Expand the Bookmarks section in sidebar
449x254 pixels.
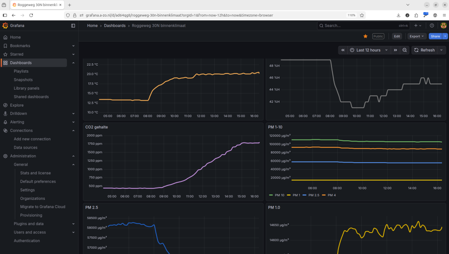pos(73,46)
